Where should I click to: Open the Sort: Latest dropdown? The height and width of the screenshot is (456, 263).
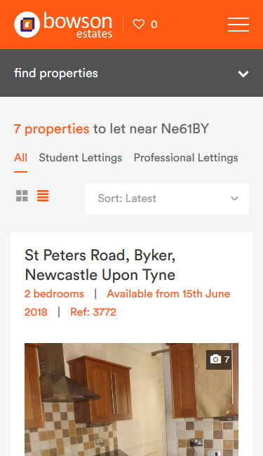[x=167, y=199]
